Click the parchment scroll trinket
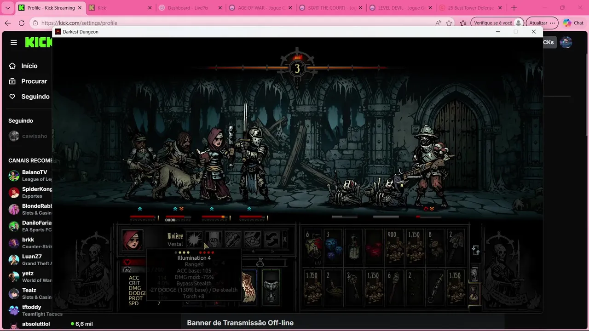This screenshot has height=331, width=589. (x=249, y=287)
